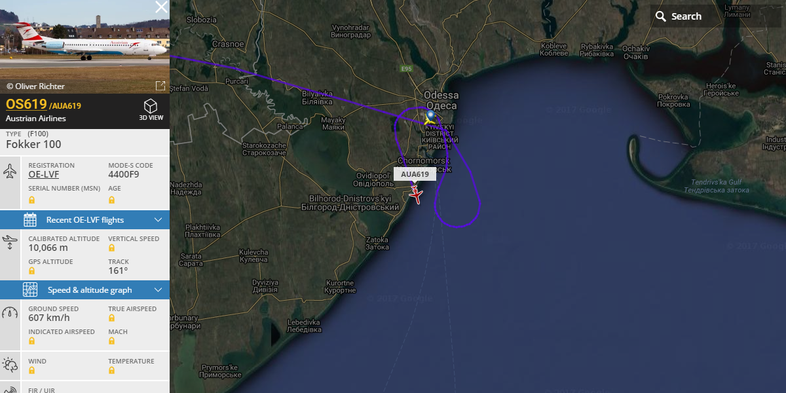The width and height of the screenshot is (786, 393).
Task: Click chevron beside Speed & altitude graph
Action: [x=158, y=290]
